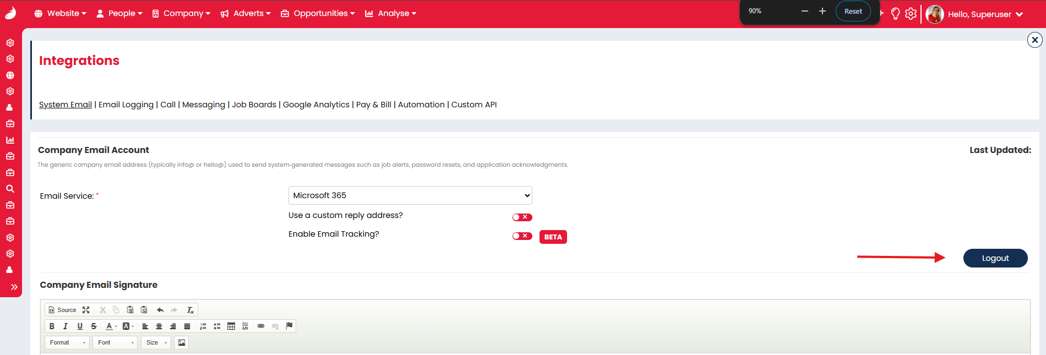1046x355 pixels.
Task: Expand the Hello, Superuser dropdown
Action: click(985, 14)
